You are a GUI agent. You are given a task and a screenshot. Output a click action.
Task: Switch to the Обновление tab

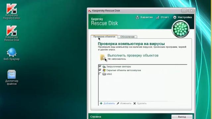coord(127,37)
